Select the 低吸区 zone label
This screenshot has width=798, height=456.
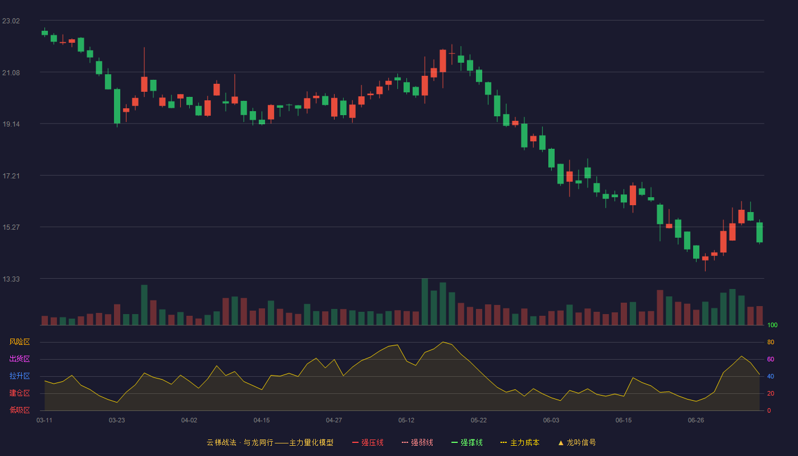click(19, 410)
